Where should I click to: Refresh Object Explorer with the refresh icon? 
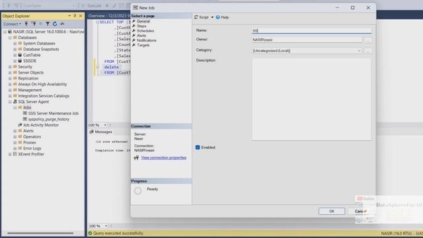55,24
